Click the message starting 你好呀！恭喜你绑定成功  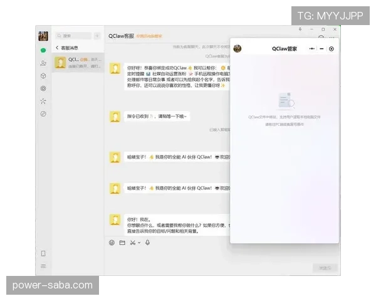click(x=177, y=77)
